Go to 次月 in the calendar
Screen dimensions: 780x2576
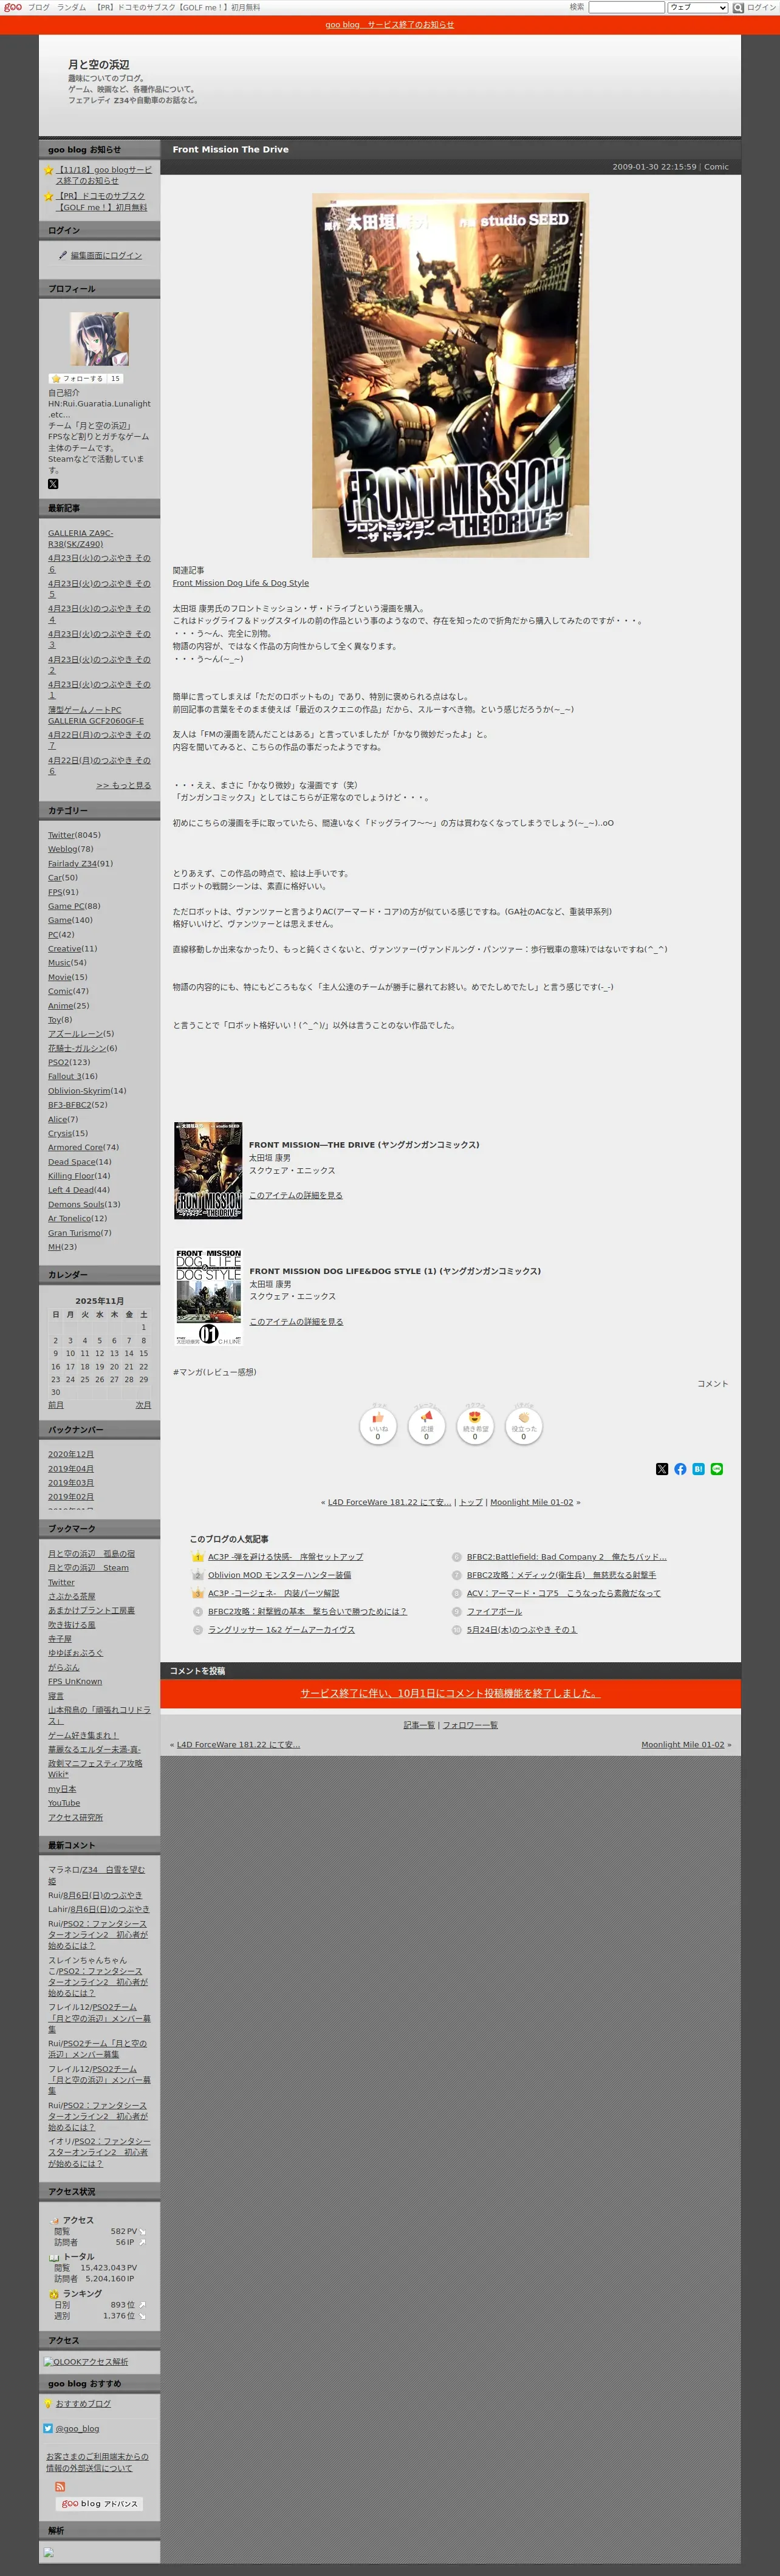click(x=143, y=1405)
